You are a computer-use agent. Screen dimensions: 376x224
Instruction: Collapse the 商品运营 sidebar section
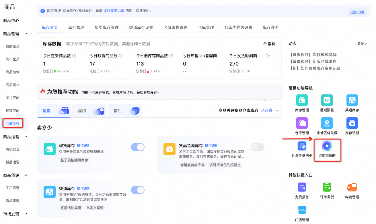point(26,137)
